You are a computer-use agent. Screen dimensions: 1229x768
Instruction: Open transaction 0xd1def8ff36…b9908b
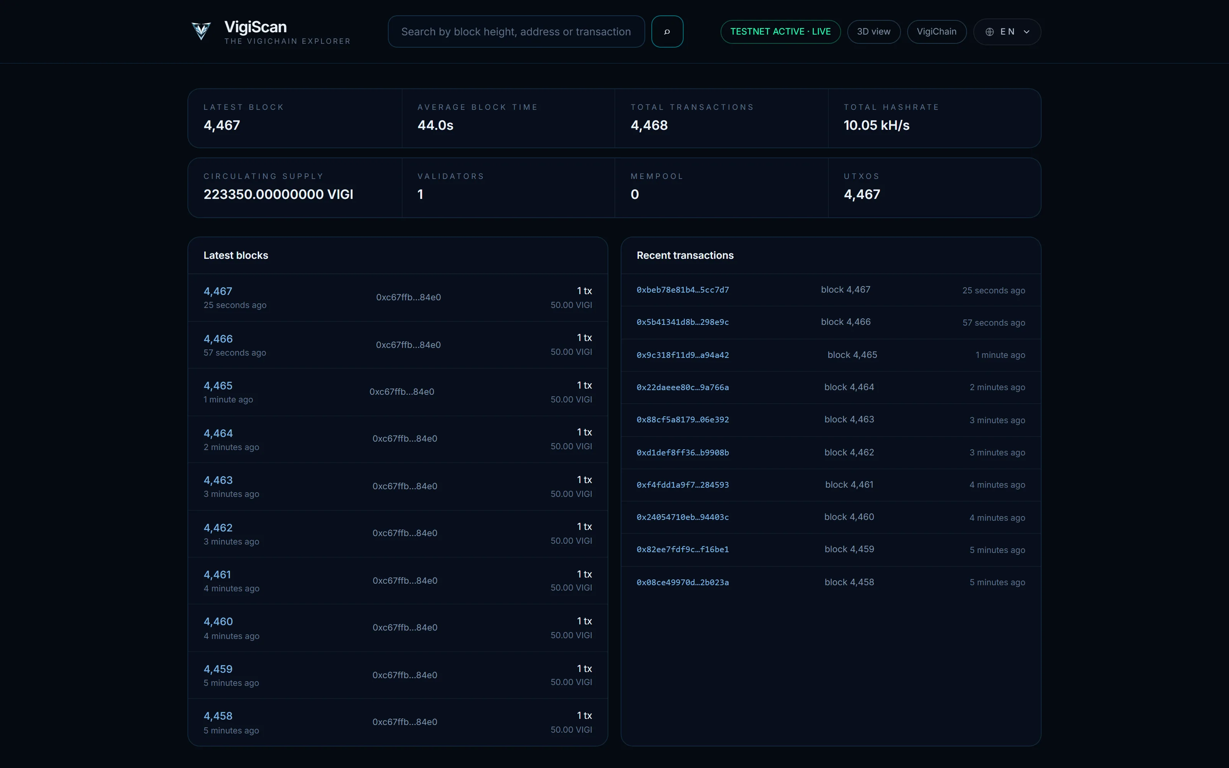point(682,453)
